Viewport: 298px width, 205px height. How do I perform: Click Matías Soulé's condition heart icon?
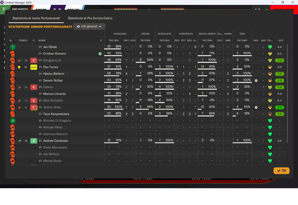[270, 161]
